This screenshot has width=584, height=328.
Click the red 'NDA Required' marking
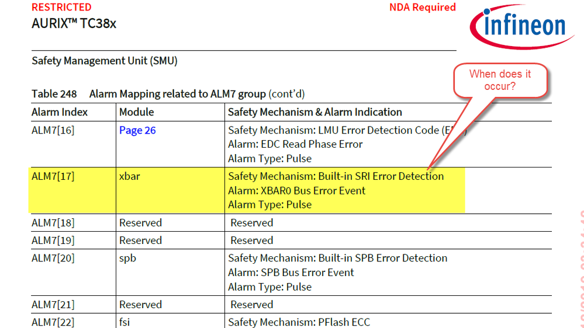click(x=422, y=7)
